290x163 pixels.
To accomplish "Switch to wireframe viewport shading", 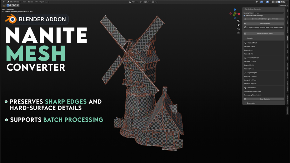I will coord(277,2).
